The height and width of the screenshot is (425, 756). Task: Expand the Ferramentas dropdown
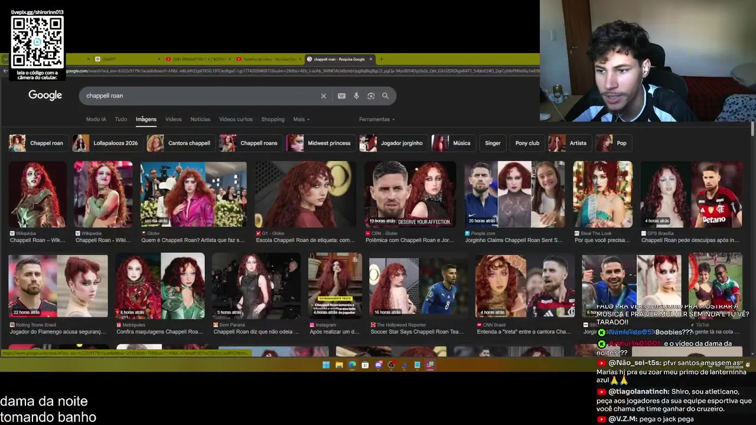click(x=377, y=119)
